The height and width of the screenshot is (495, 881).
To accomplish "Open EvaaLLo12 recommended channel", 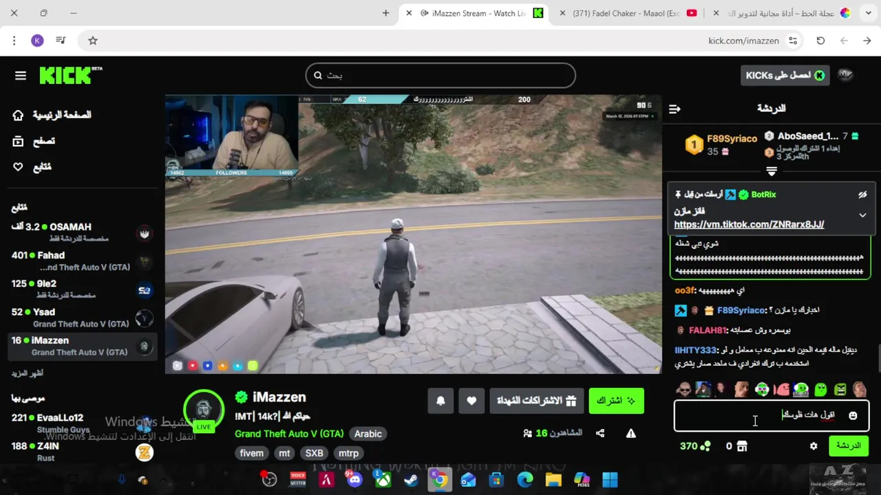I will coord(83,423).
